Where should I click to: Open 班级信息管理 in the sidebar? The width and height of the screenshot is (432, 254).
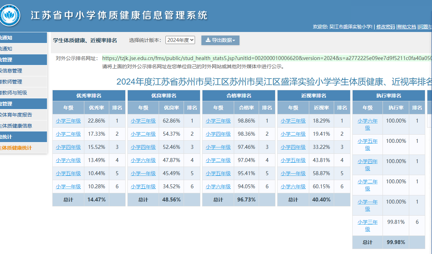tap(11, 71)
